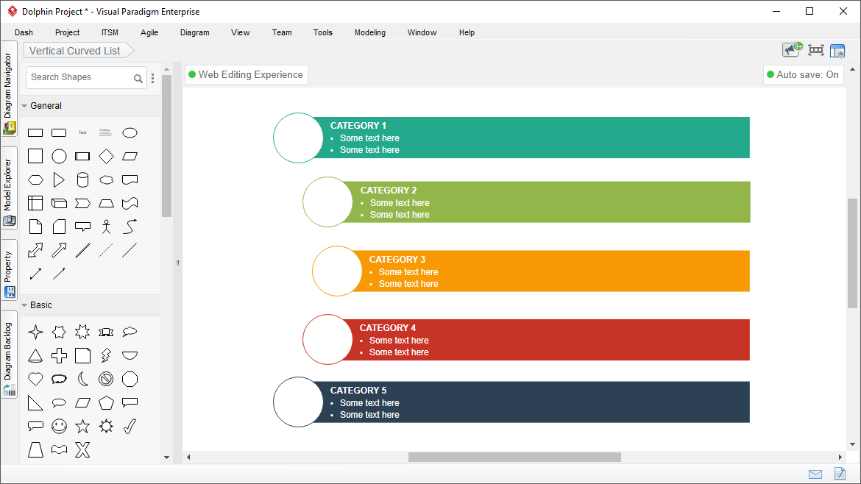Open the Agile menu
The height and width of the screenshot is (484, 861).
point(149,32)
